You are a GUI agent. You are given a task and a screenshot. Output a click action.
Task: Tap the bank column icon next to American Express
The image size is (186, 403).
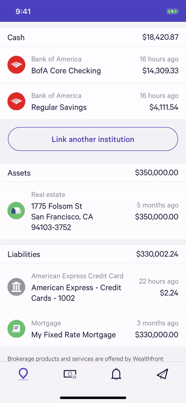[16, 287]
